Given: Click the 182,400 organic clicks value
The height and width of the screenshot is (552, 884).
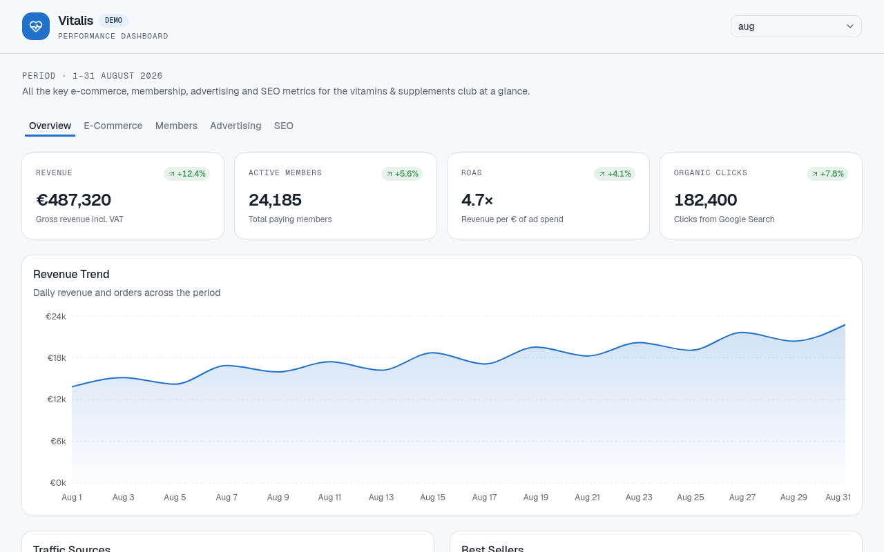Looking at the screenshot, I should [x=705, y=200].
